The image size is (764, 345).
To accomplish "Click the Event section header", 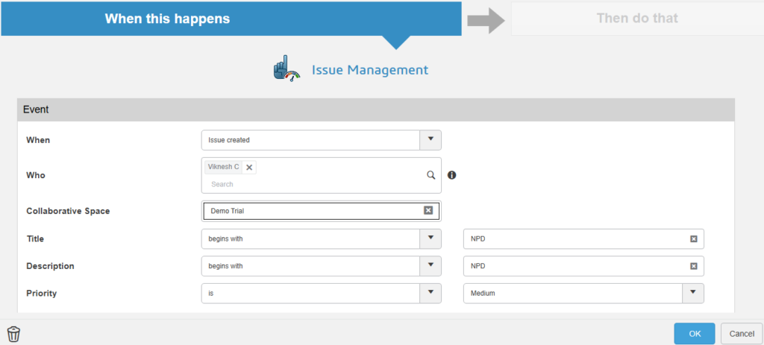I will [376, 110].
